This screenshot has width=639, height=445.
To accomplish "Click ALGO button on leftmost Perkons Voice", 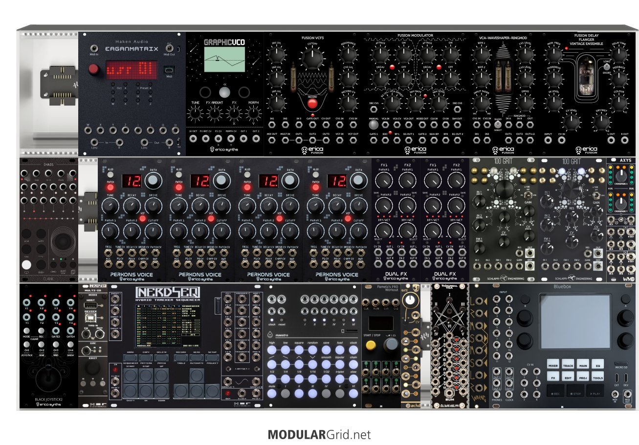I will coord(110,174).
